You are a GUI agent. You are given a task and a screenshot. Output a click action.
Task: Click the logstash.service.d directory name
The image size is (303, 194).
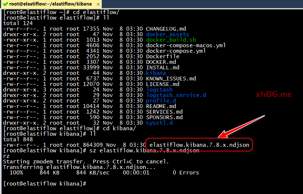(x=176, y=95)
